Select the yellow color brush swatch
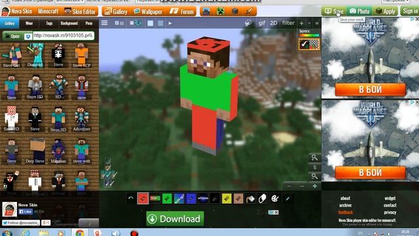 [227, 199]
